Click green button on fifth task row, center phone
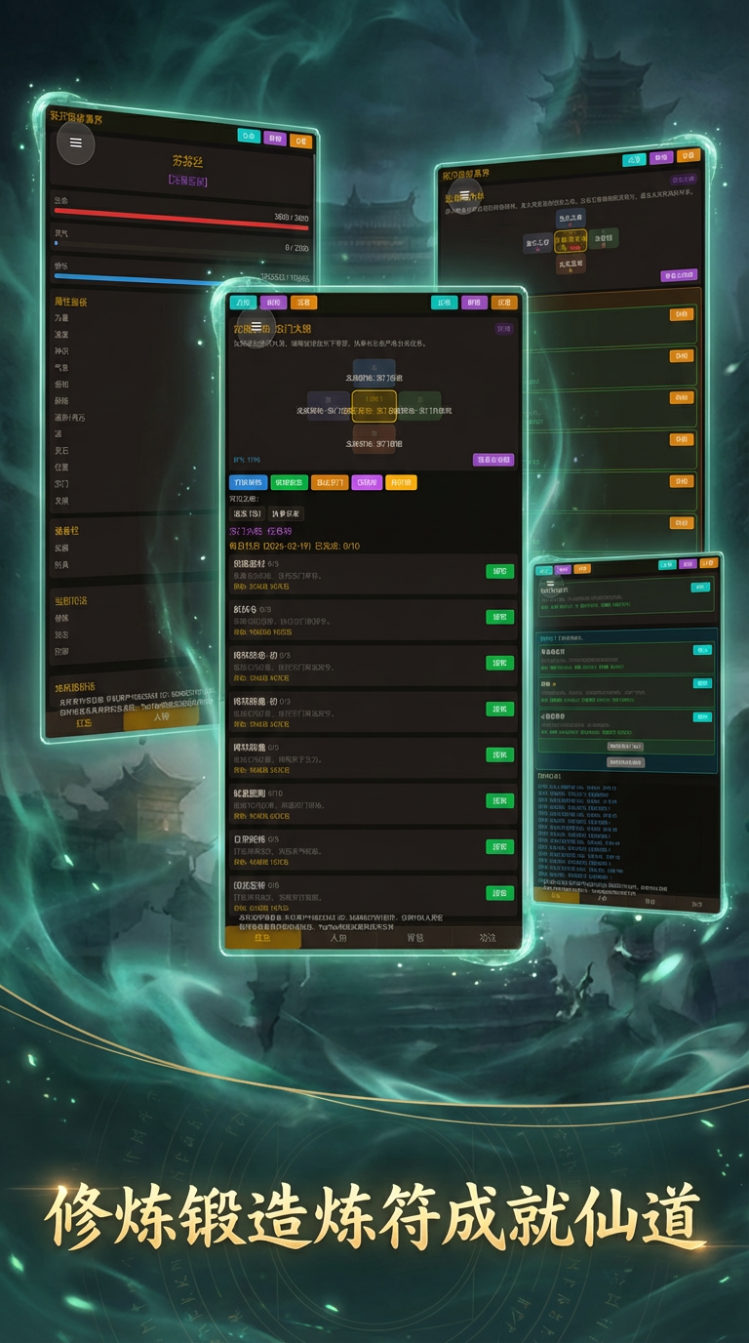Screen dimensions: 749x1343 (500, 754)
